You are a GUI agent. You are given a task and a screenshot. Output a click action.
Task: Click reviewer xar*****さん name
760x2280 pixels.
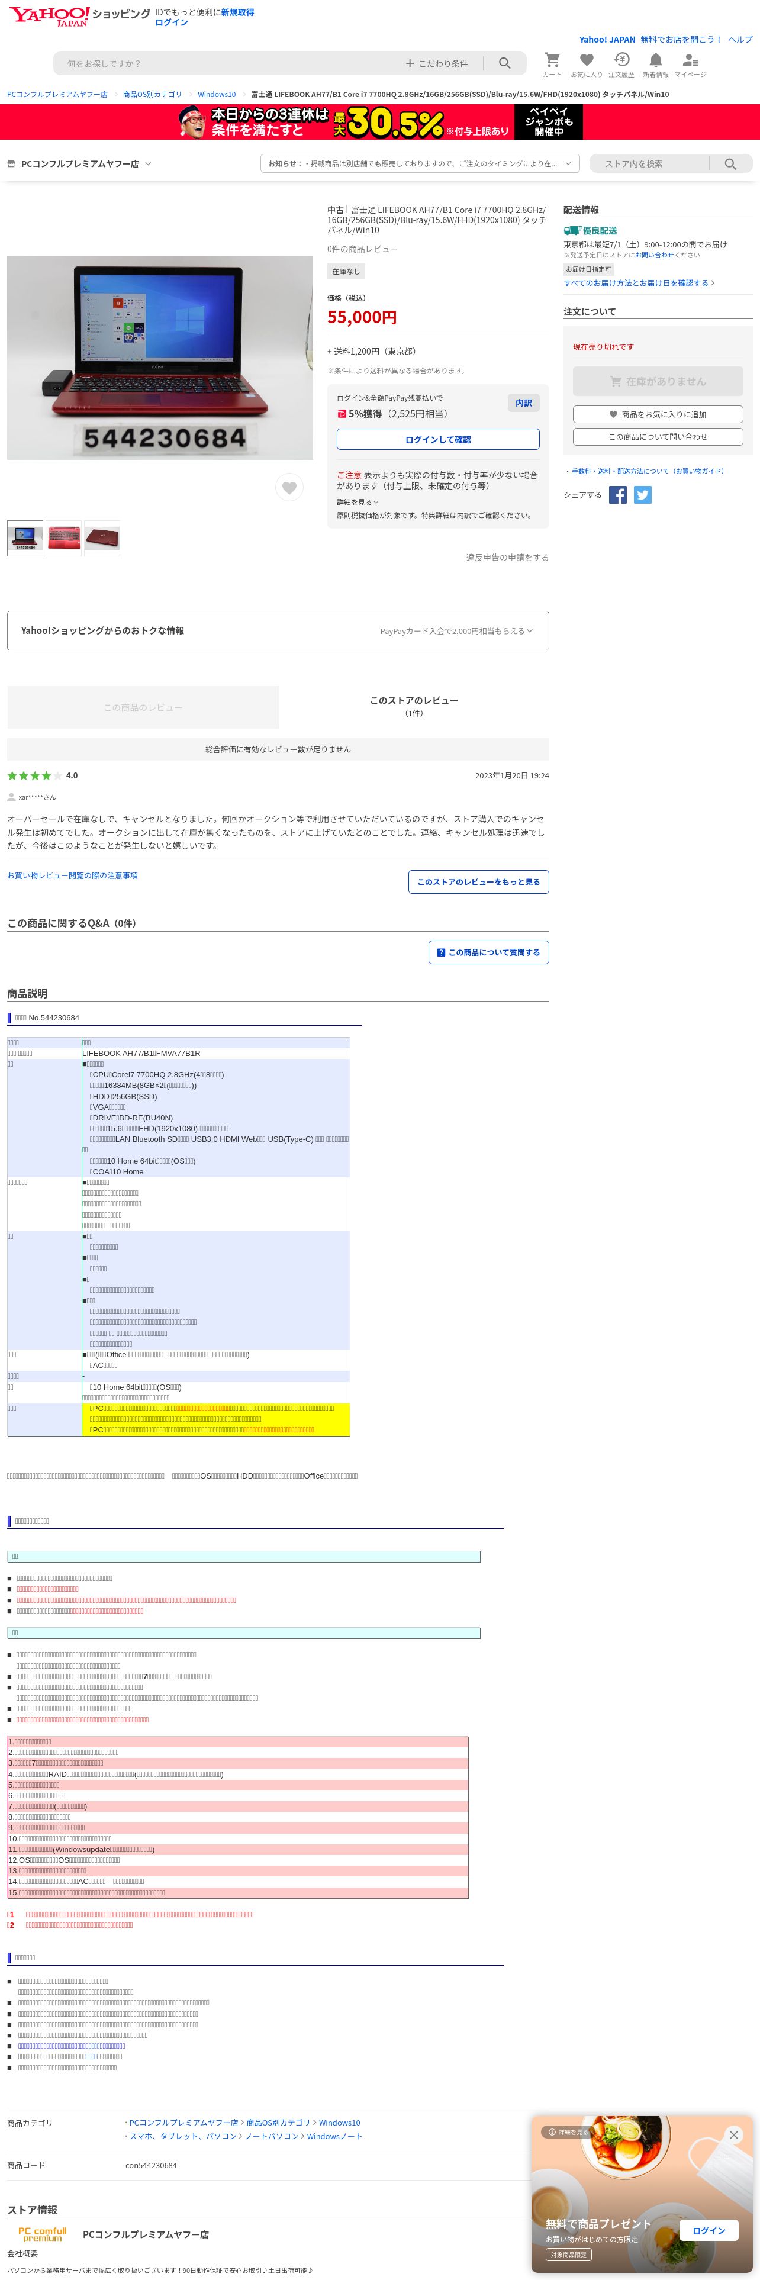[37, 797]
